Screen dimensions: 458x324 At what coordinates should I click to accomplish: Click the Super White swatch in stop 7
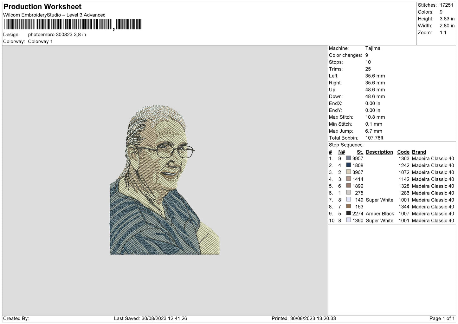point(349,200)
